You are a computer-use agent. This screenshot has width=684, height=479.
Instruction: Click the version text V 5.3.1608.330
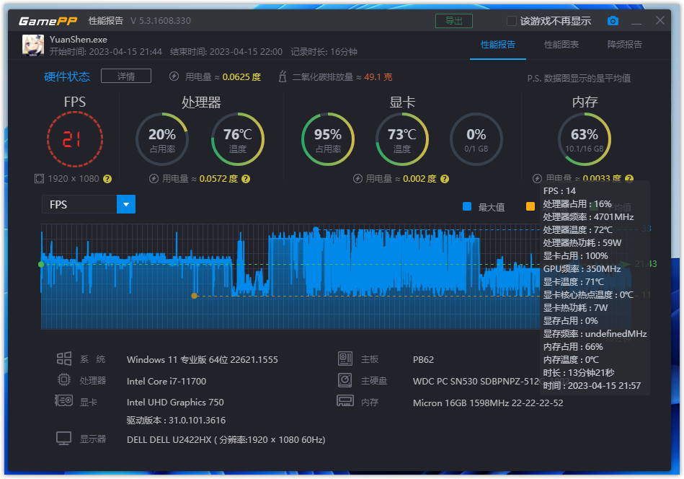(161, 20)
